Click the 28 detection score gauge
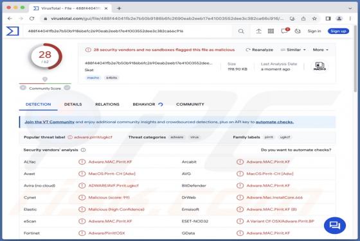The image size is (360, 241). 45,56
